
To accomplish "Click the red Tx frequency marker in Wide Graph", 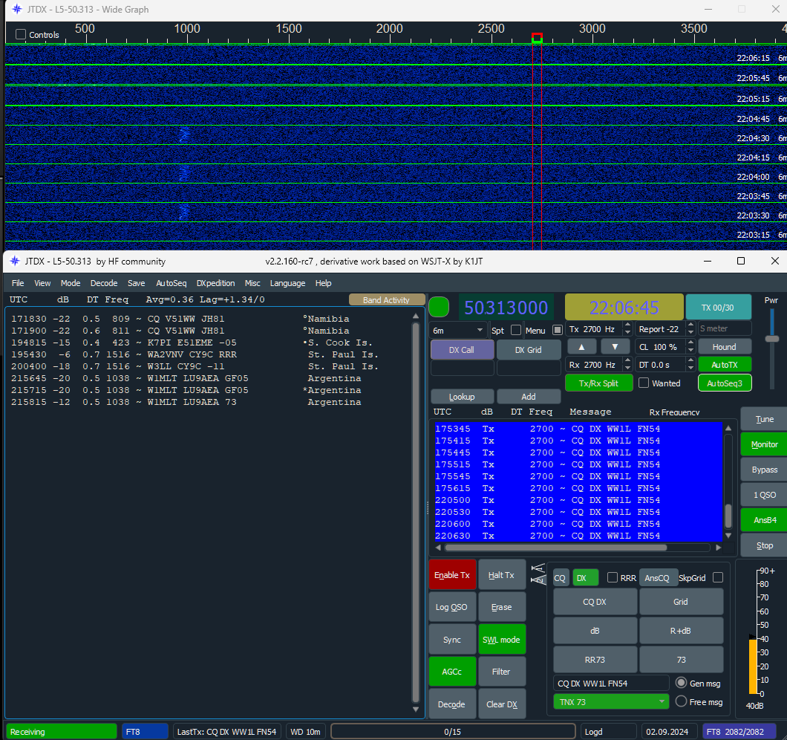I will (x=537, y=38).
